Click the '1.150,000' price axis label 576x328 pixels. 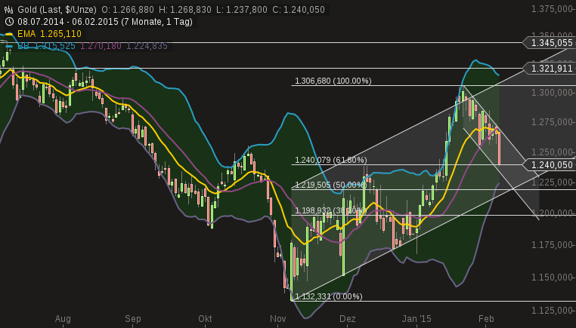(552, 277)
